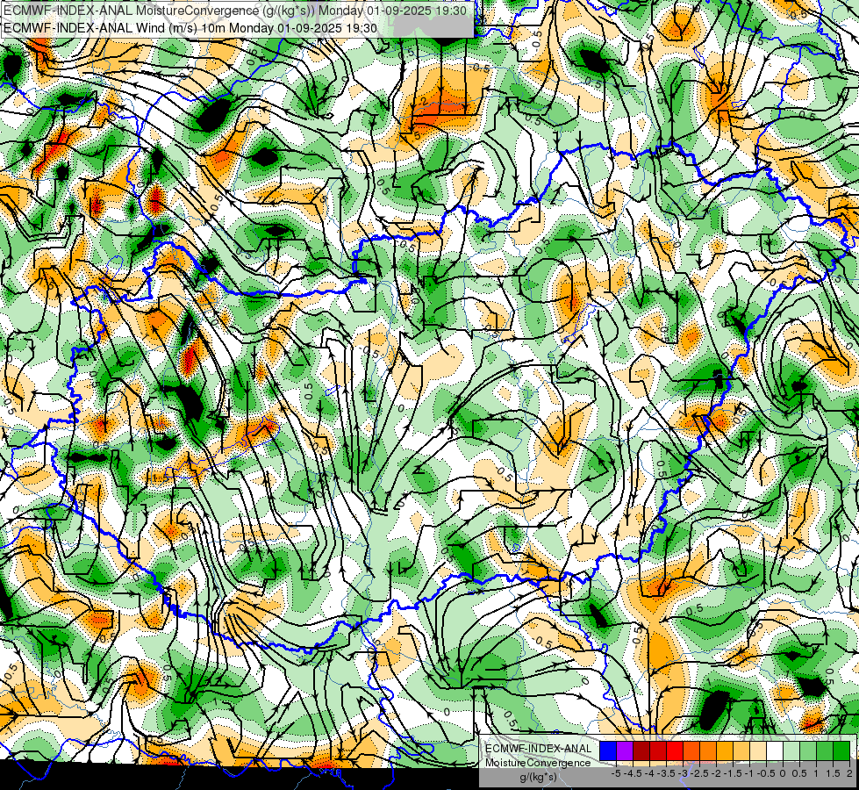Viewport: 859px width, 790px height.
Task: Click the amber swatch between -2 and -1.5
Action: (725, 751)
